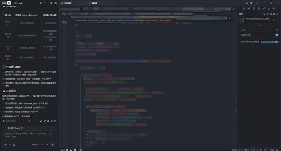Open the branch icon after regenerate
The image size is (281, 151).
[x=55, y=121]
